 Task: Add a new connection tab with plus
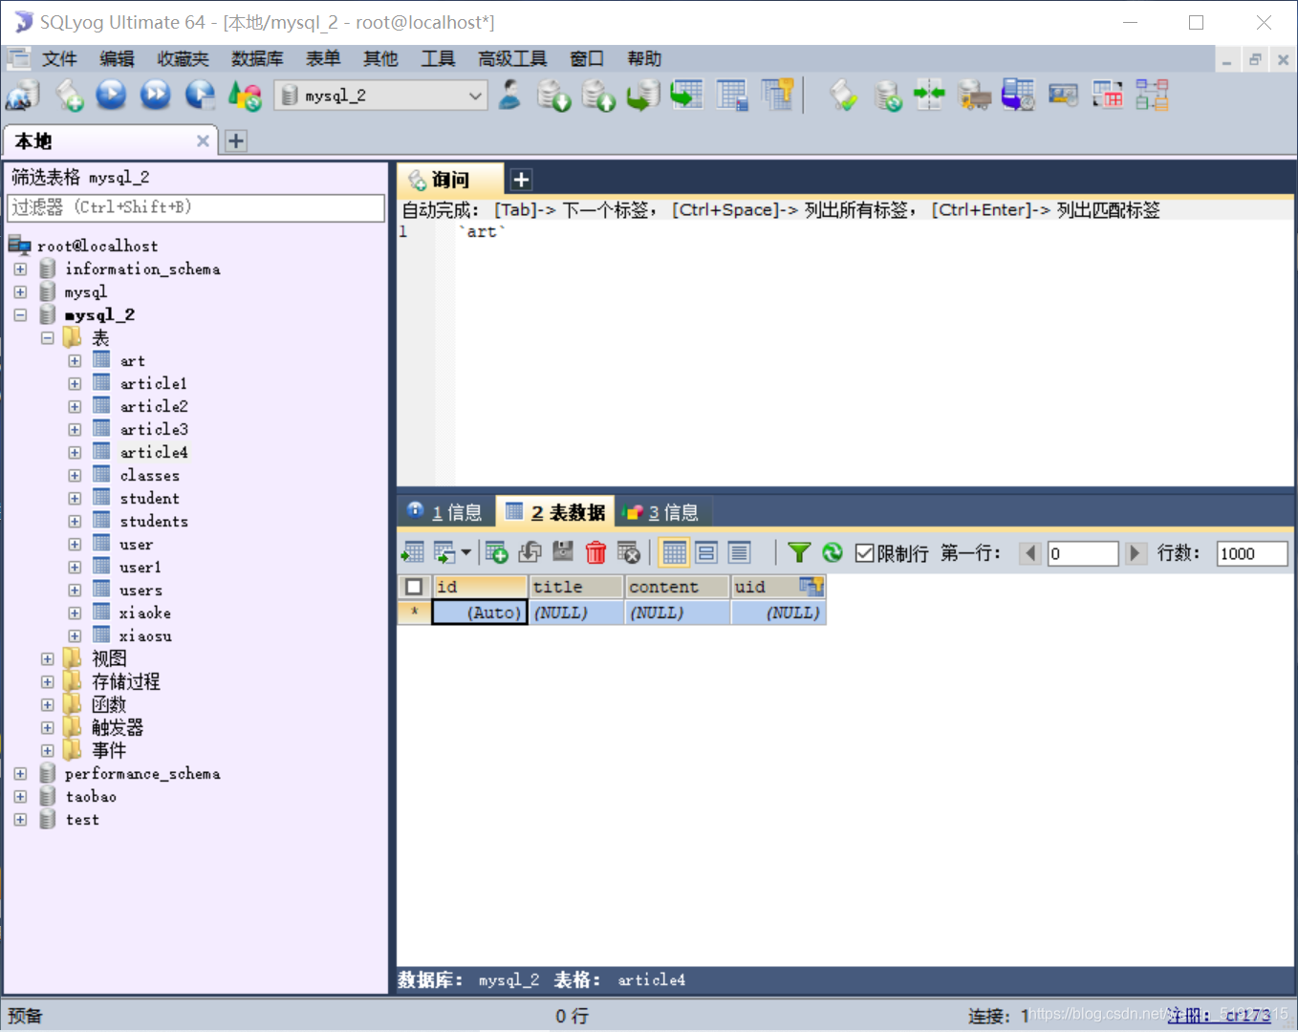point(236,141)
